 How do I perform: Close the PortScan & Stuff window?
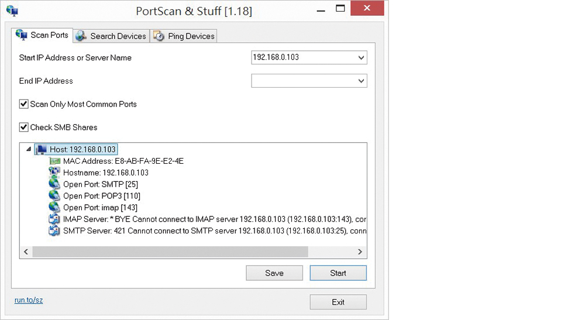point(367,8)
